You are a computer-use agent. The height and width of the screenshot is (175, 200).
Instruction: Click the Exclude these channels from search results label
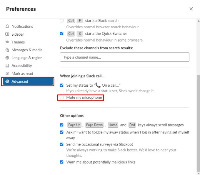(96, 48)
